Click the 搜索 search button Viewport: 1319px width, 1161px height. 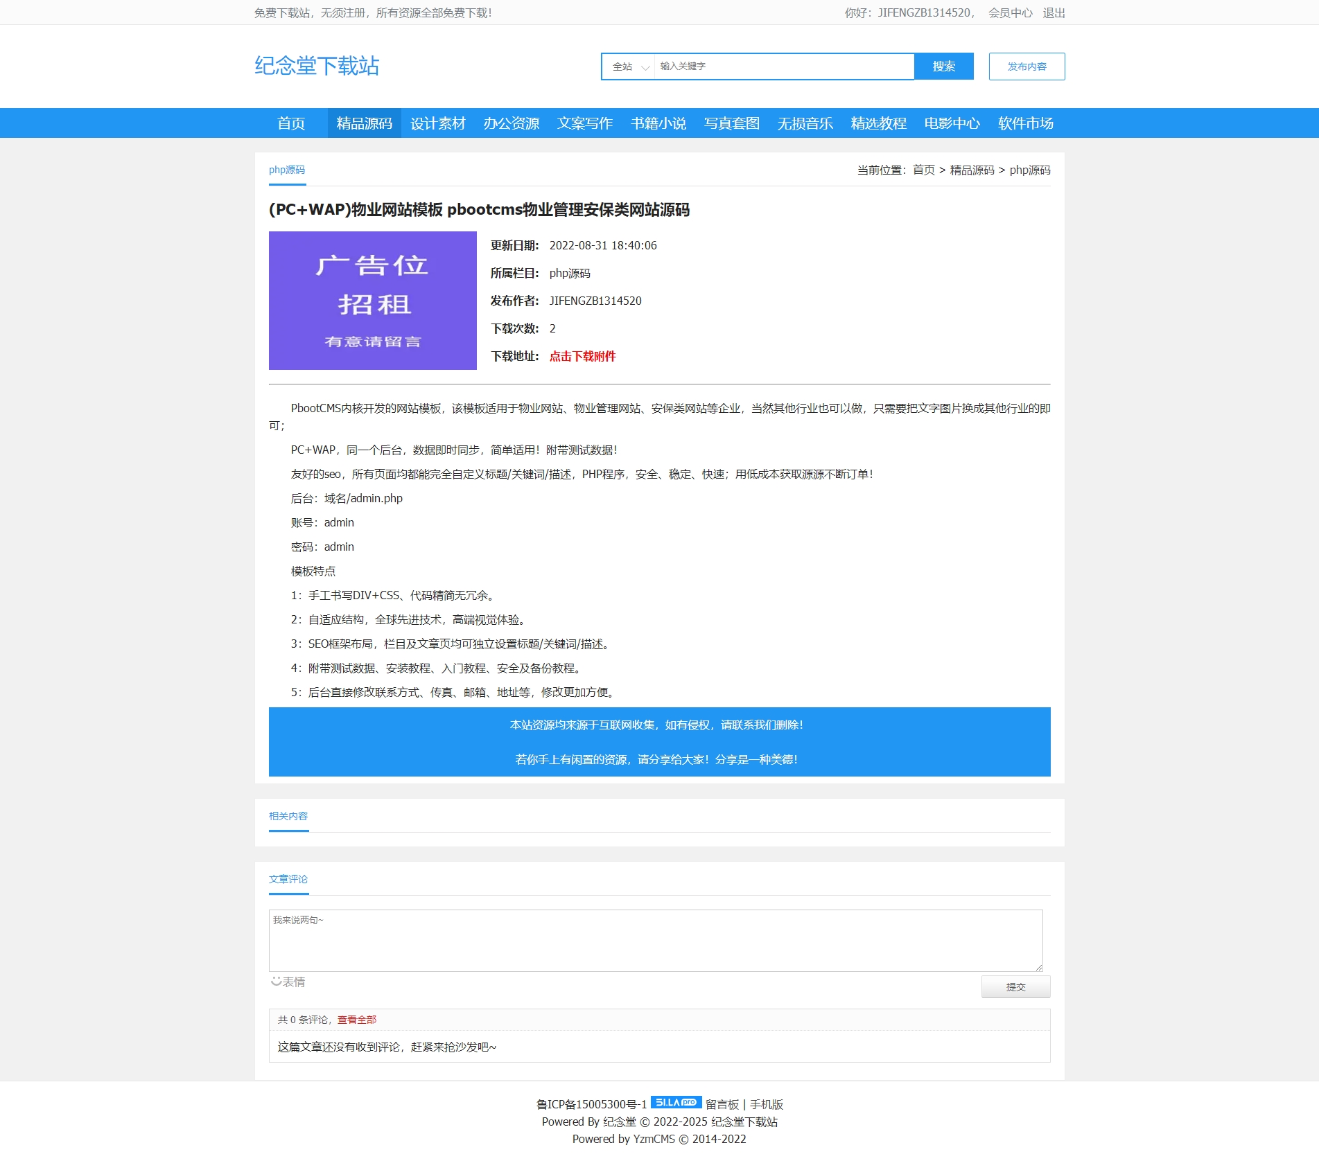[944, 67]
